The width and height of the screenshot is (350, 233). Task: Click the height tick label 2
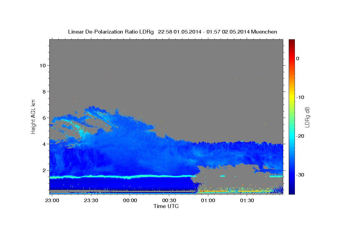pos(44,170)
